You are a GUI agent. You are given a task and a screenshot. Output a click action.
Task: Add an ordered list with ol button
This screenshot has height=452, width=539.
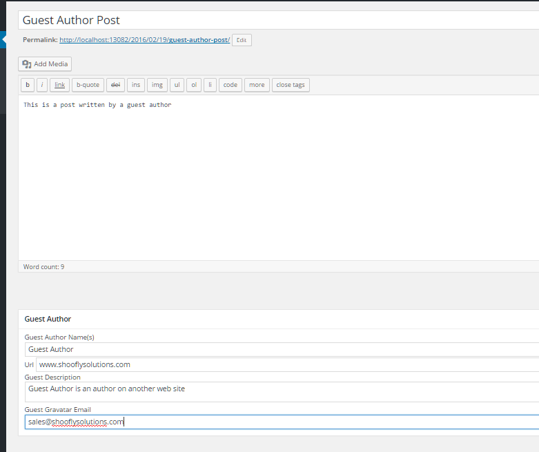[x=194, y=85]
